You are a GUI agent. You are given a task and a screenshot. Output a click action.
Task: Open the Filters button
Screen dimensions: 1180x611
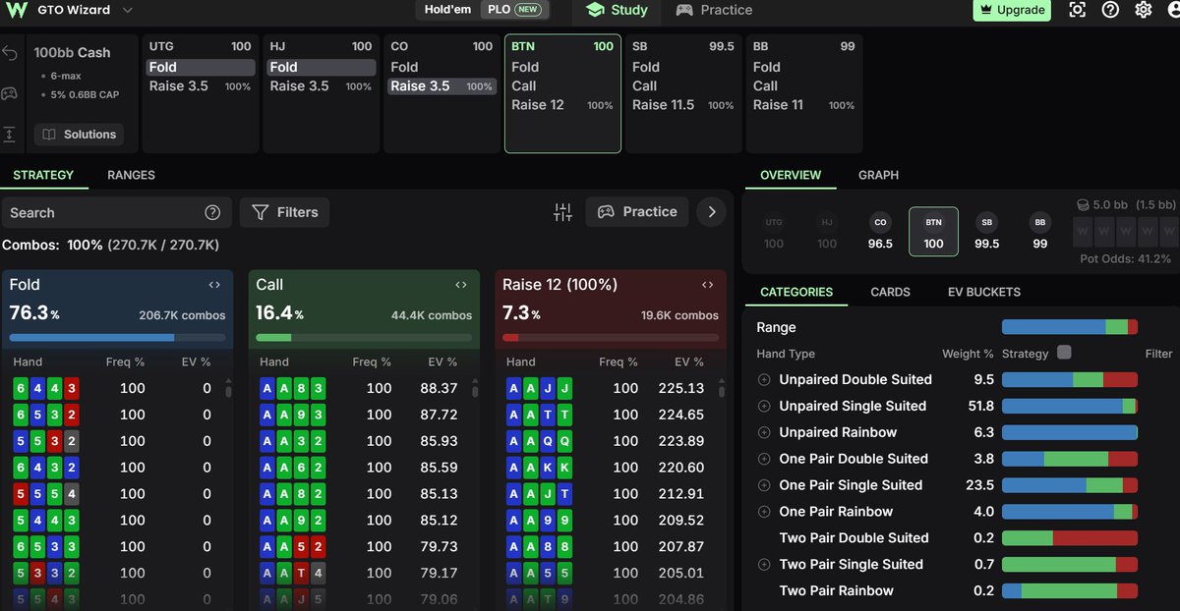tap(285, 212)
